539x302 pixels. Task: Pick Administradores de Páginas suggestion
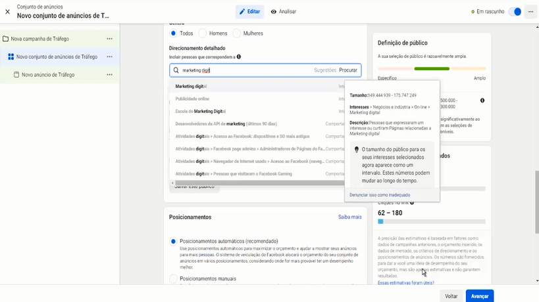click(257, 149)
